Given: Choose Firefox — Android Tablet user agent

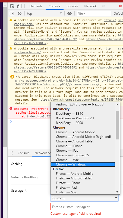Looking at the screenshot, I should coord(83,178).
